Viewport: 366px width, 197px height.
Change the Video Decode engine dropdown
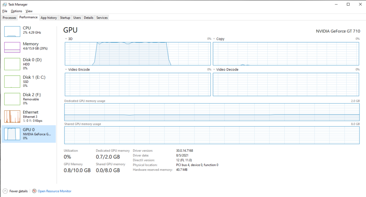[214, 69]
